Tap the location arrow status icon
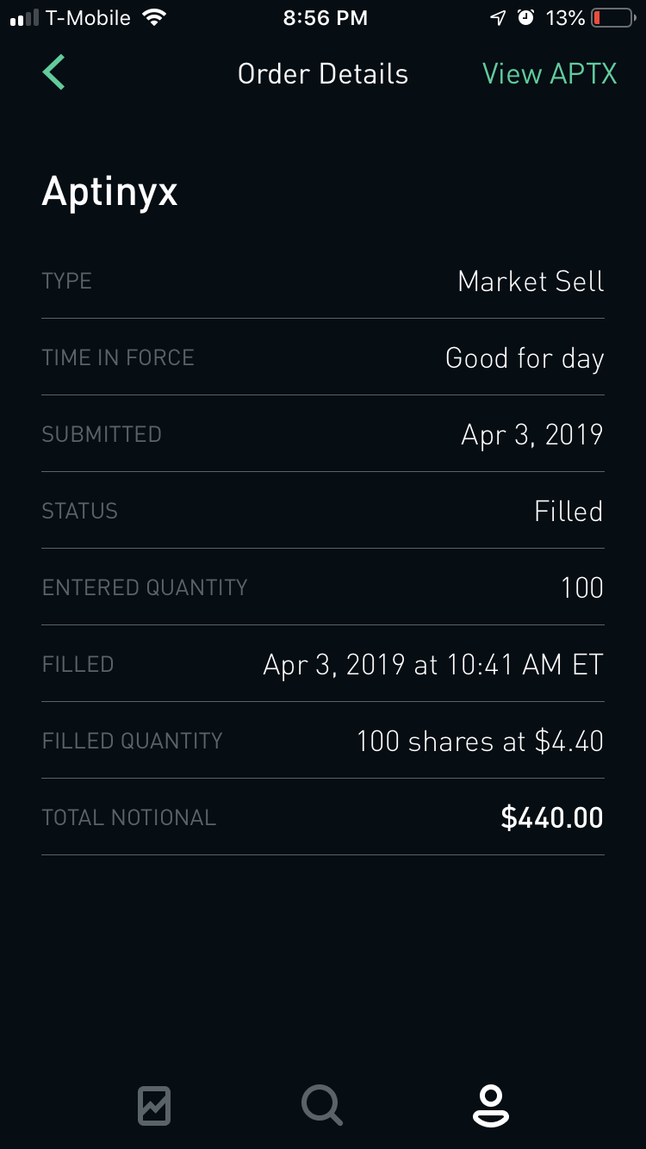Viewport: 646px width, 1149px height. point(498,18)
